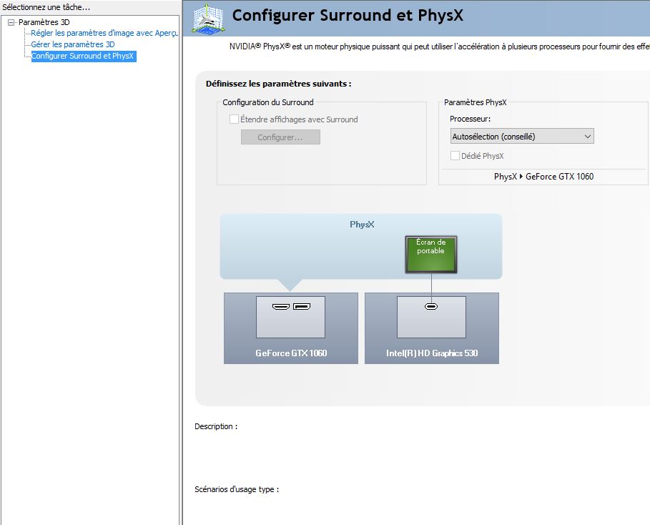
Task: Open Régler les paramètres d'image avec Aperçu
Action: click(x=104, y=33)
